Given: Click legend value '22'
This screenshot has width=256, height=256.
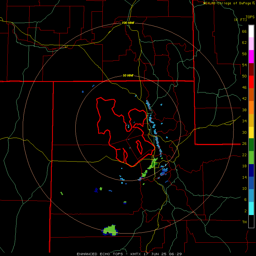Looking at the screenshot, I should click(244, 155).
